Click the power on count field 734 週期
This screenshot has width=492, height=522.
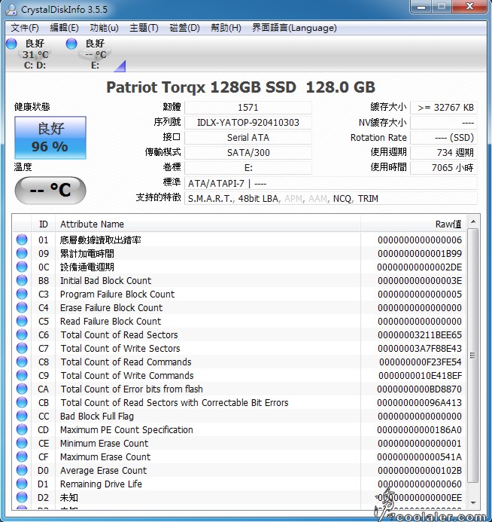tap(444, 152)
